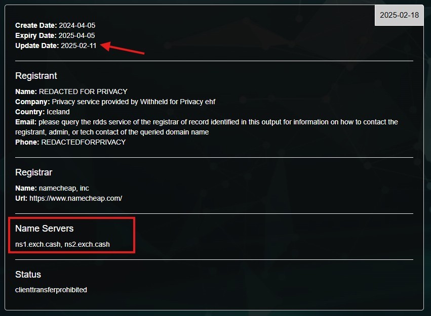This screenshot has width=431, height=316.
Task: Click the 2025-02-18 date badge
Action: 399,15
